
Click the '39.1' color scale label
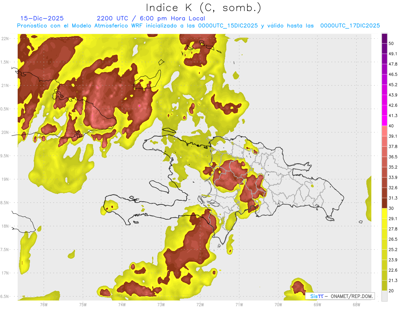point(393,136)
